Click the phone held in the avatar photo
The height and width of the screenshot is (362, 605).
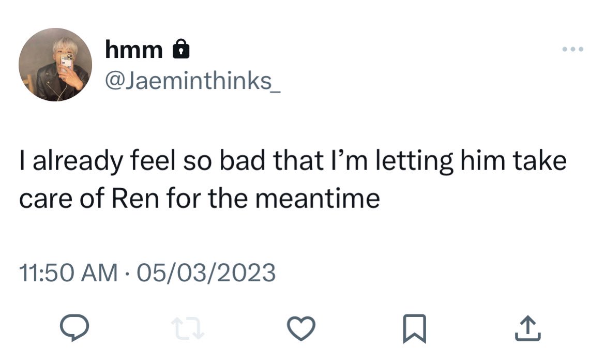point(67,63)
